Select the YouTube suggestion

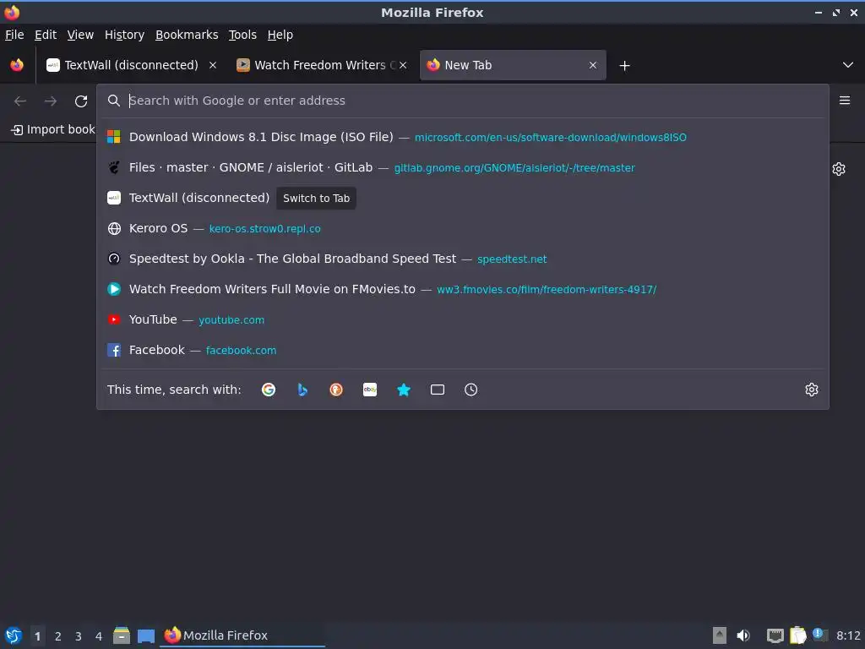[463, 319]
